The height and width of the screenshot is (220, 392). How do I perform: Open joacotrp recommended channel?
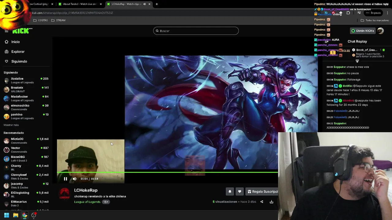tap(26, 185)
